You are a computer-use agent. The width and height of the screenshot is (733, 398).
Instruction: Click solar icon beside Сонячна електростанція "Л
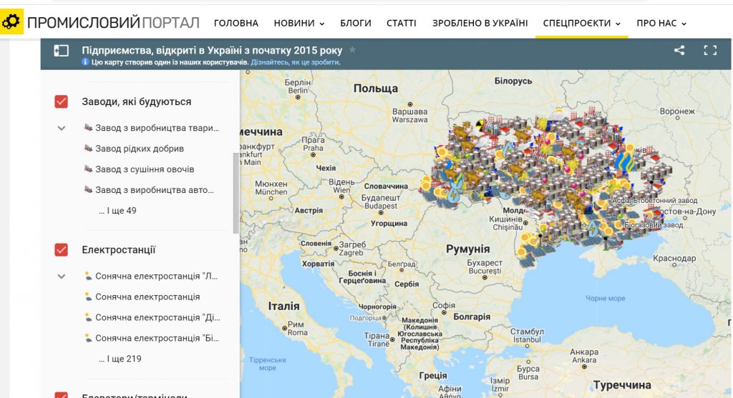point(88,276)
